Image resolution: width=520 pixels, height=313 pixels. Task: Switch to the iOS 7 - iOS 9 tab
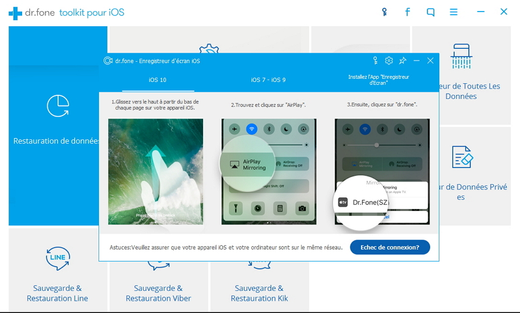coord(269,80)
